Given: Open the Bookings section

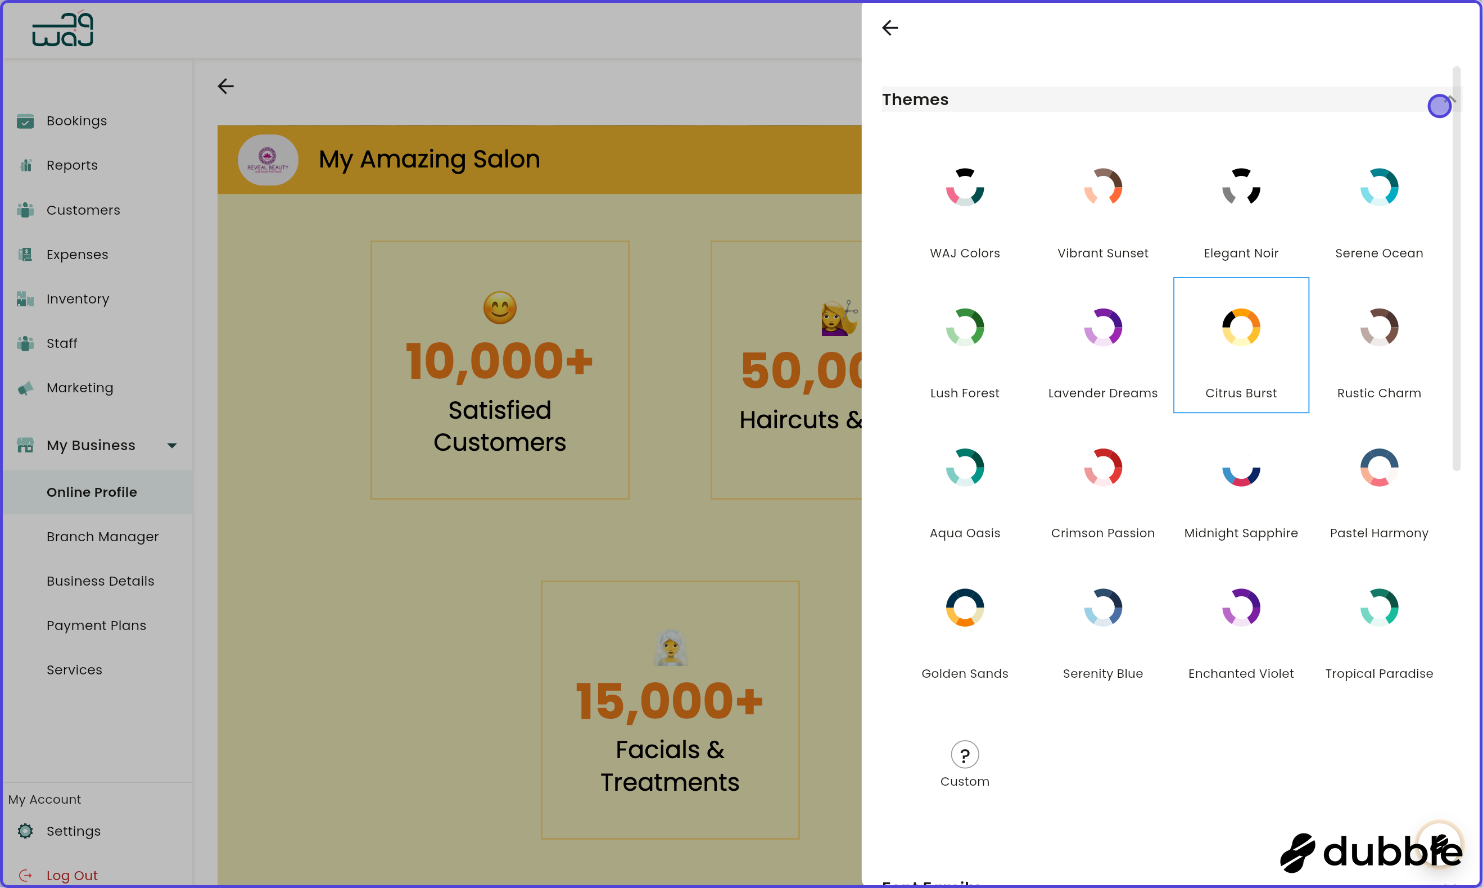Looking at the screenshot, I should (x=75, y=121).
